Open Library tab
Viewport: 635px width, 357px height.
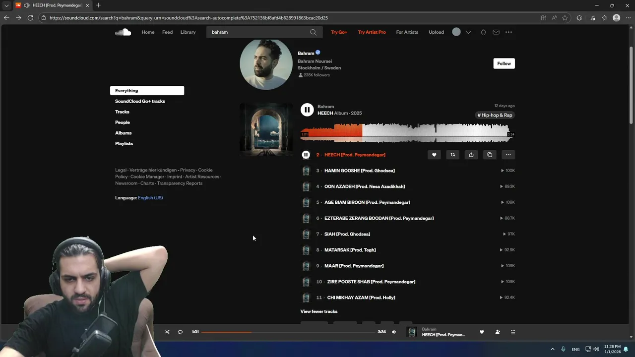188,32
